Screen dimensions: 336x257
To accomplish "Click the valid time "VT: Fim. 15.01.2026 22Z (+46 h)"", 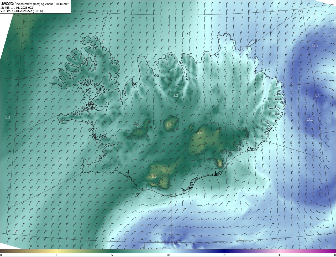I will 22,11.
